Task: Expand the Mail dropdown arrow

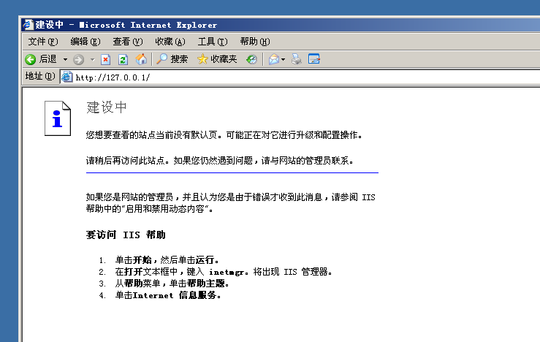Action: coord(283,60)
